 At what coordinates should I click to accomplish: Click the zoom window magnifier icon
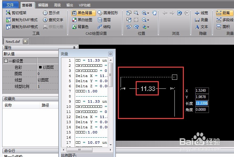pyautogui.click(x=136, y=13)
